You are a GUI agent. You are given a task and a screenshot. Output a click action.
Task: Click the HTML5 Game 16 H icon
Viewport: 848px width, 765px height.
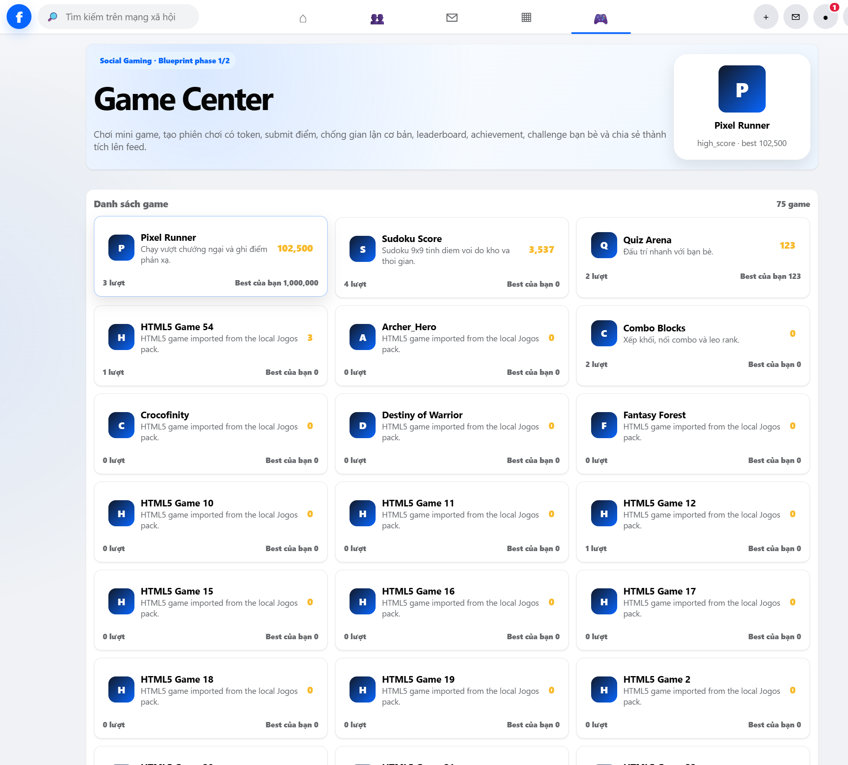pos(362,602)
